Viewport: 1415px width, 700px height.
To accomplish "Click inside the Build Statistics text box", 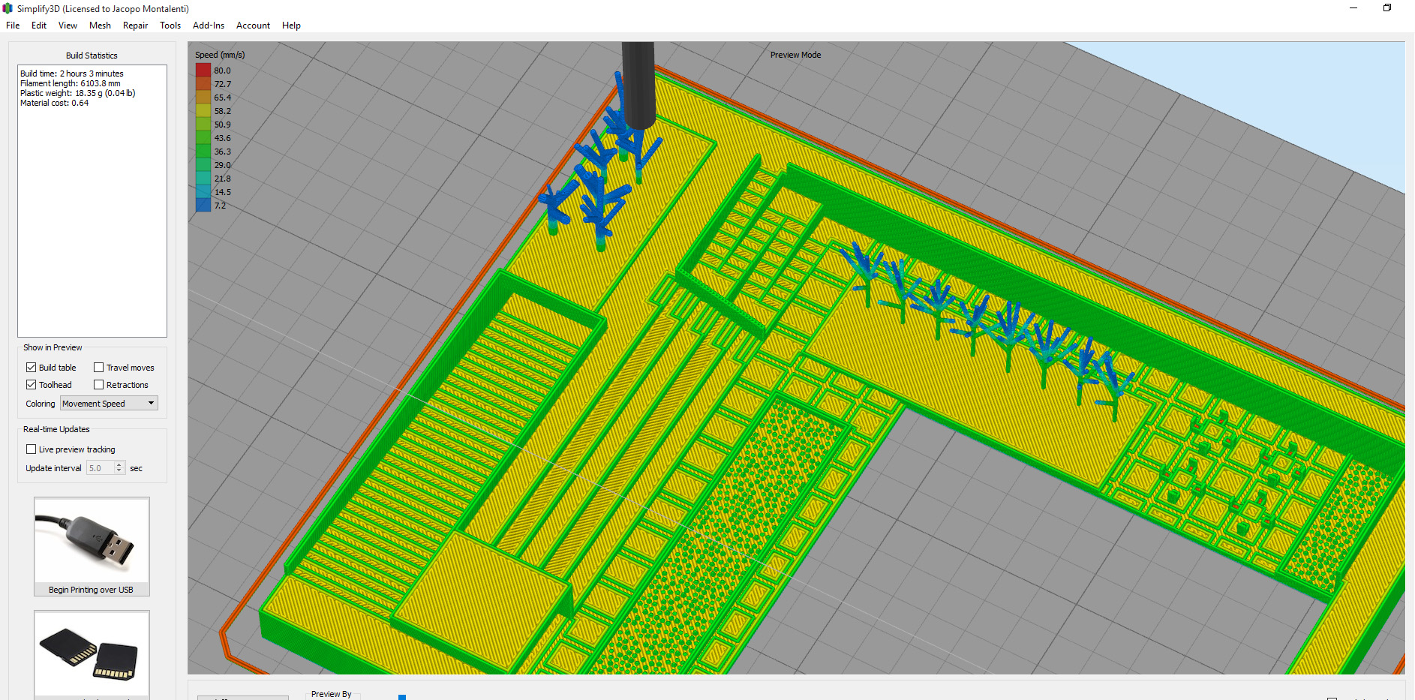I will point(92,218).
